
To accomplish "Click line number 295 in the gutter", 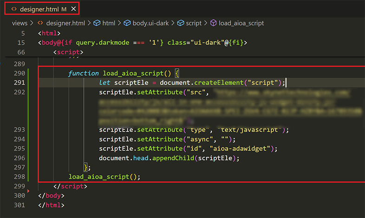I will click(20, 149).
